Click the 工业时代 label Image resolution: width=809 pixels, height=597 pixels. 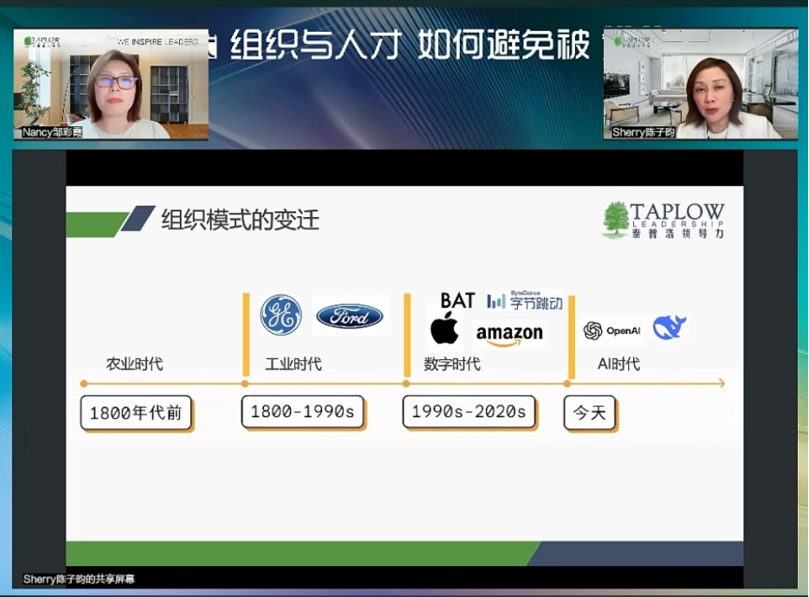(x=293, y=364)
